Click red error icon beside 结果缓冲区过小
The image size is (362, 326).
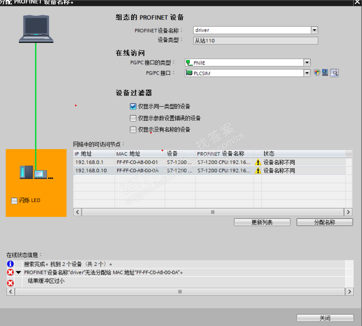[x=10, y=283]
